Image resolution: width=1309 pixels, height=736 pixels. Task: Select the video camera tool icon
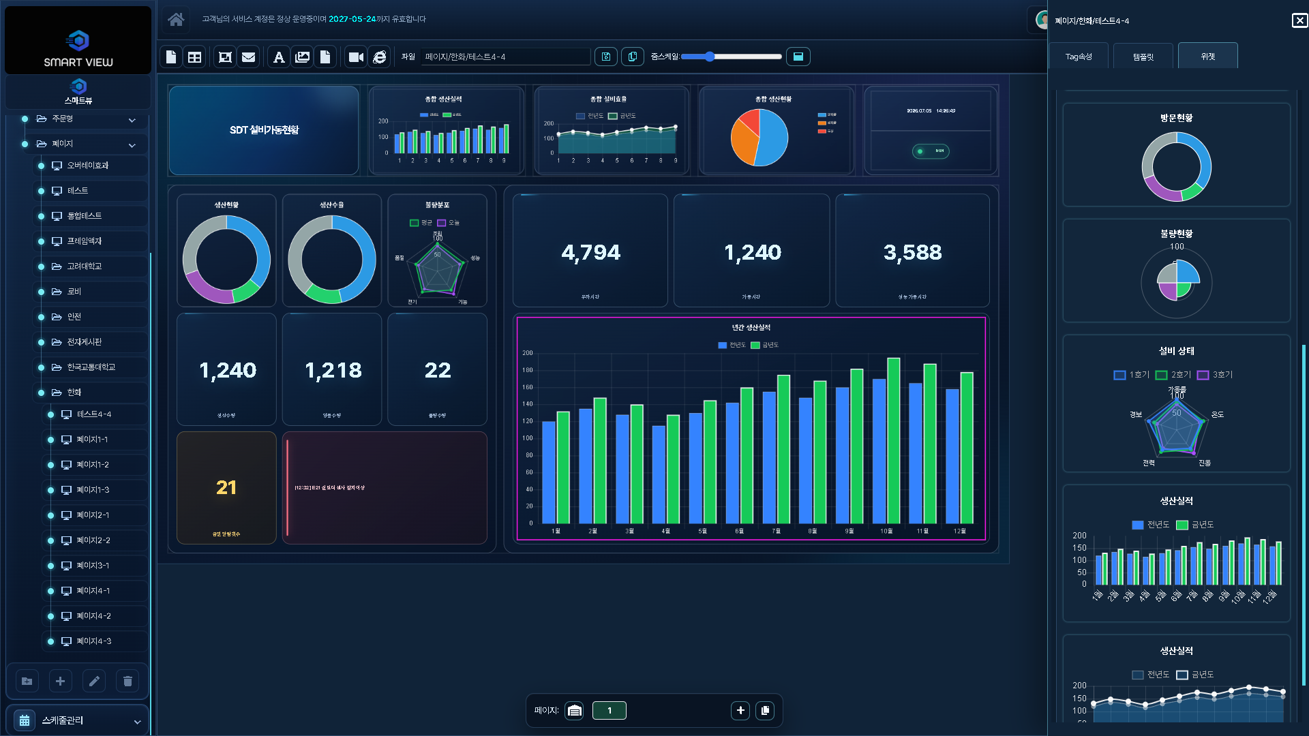tap(356, 57)
